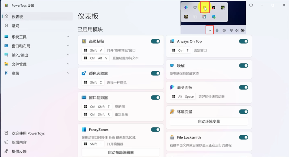Image resolution: width=289 pixels, height=157 pixels.
Task: Switch off the 命令面板 module
Action: click(x=243, y=87)
